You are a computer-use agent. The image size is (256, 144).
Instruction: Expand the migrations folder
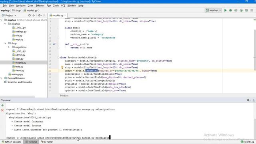click(9, 47)
